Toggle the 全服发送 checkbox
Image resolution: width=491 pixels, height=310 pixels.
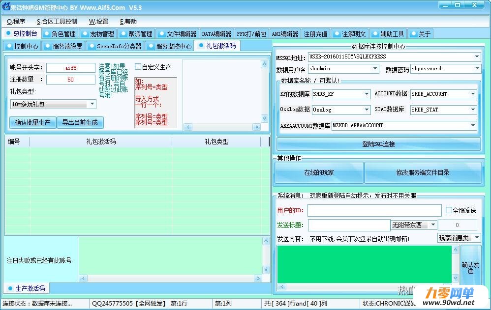pos(449,210)
